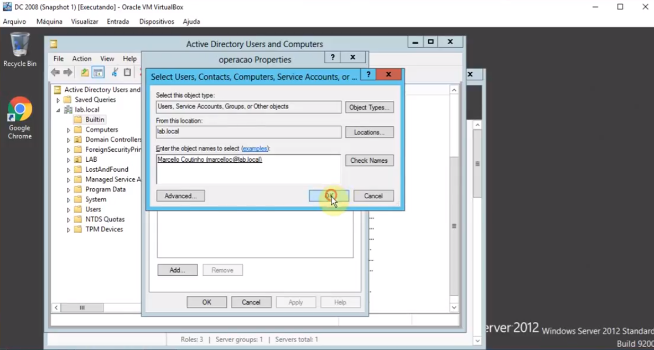The image size is (654, 350).
Task: Open the examples link for object names
Action: pyautogui.click(x=255, y=148)
